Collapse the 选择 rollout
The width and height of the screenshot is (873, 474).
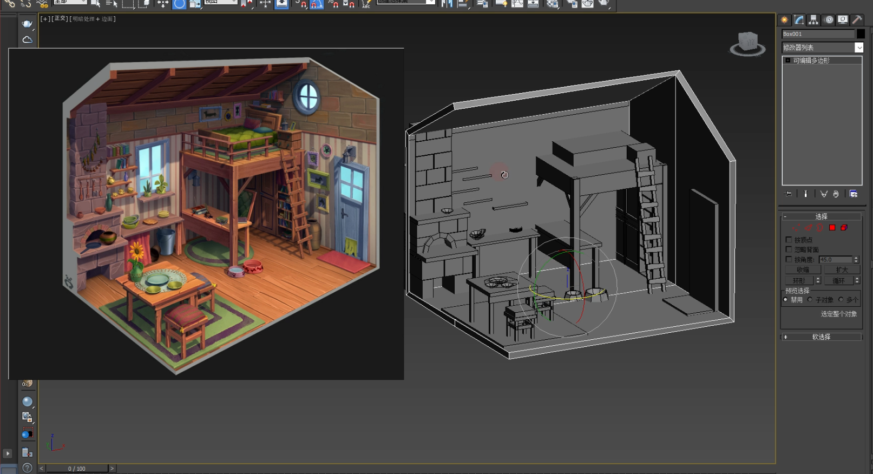click(821, 216)
